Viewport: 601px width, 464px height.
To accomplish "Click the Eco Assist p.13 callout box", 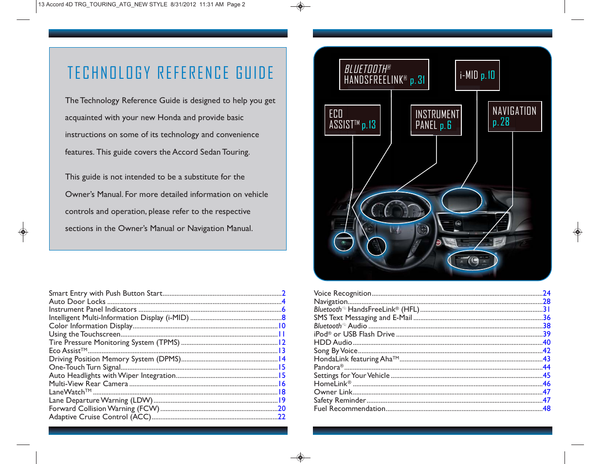I will click(x=352, y=120).
